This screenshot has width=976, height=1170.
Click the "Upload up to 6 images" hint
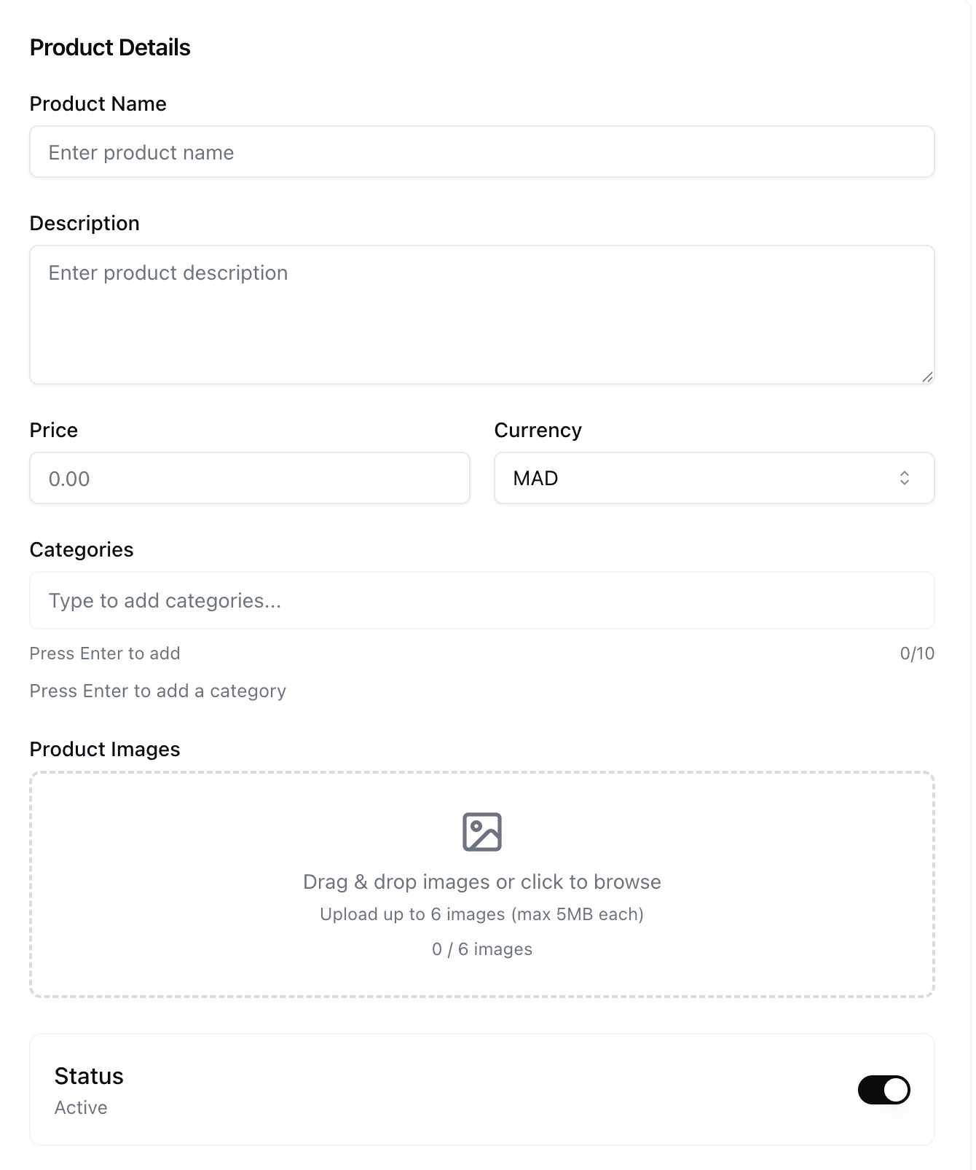[x=481, y=914]
